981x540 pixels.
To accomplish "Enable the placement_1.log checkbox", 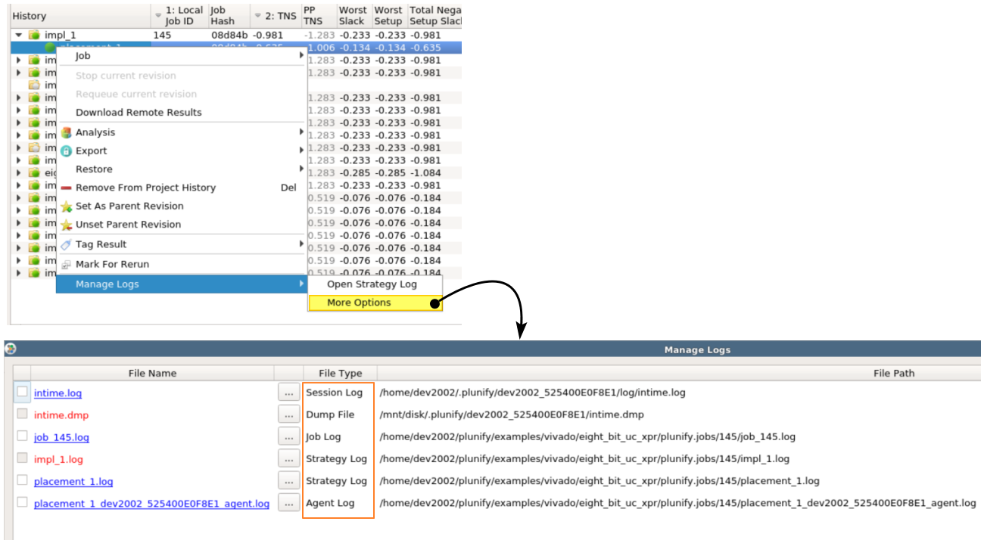I will [x=21, y=480].
